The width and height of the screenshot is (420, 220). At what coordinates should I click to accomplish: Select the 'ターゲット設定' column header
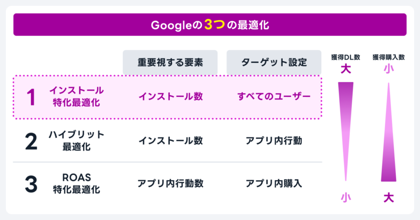click(x=274, y=62)
